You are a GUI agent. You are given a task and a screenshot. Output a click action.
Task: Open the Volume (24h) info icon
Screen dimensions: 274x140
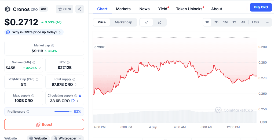(34, 62)
